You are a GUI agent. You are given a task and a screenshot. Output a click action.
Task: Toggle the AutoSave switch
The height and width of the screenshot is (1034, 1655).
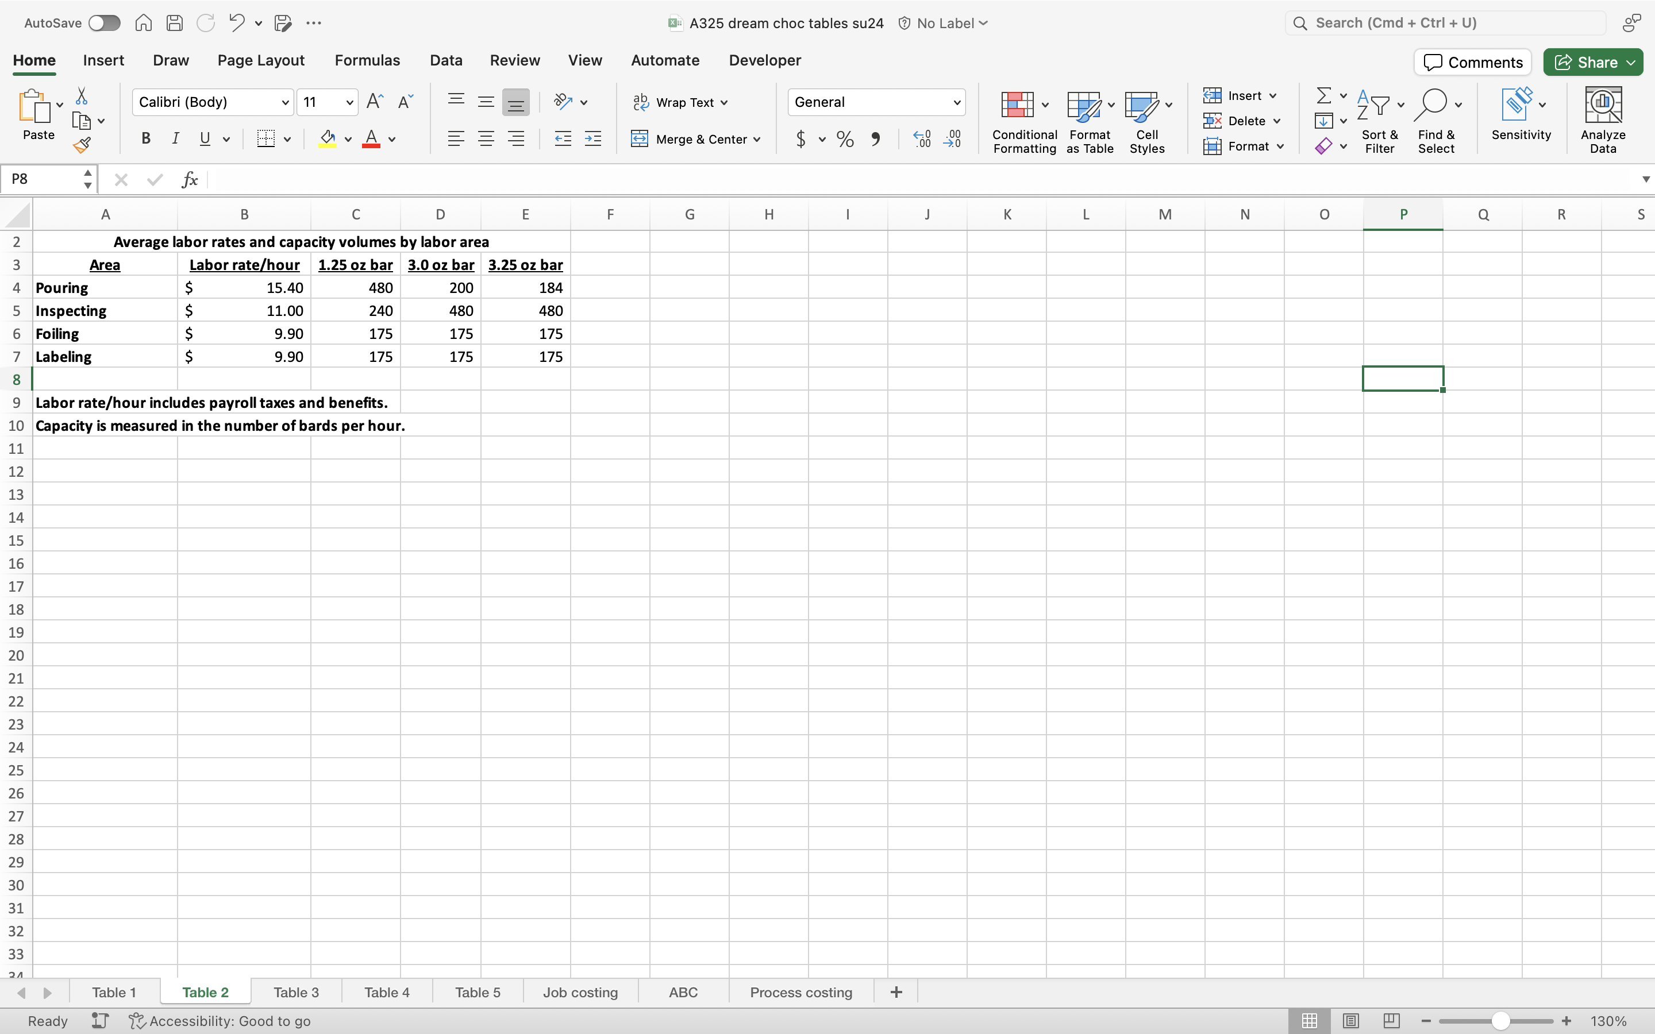105,22
